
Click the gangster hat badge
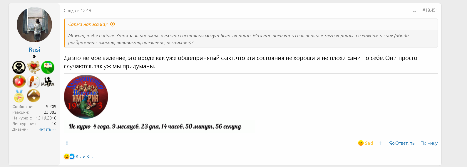[19, 67]
